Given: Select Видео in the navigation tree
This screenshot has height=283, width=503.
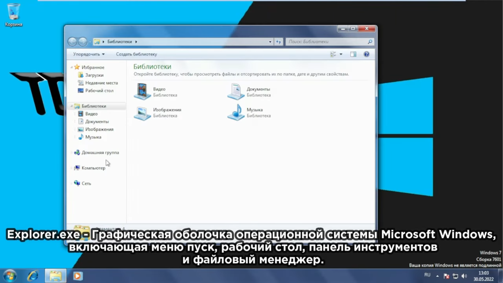Looking at the screenshot, I should pos(91,114).
